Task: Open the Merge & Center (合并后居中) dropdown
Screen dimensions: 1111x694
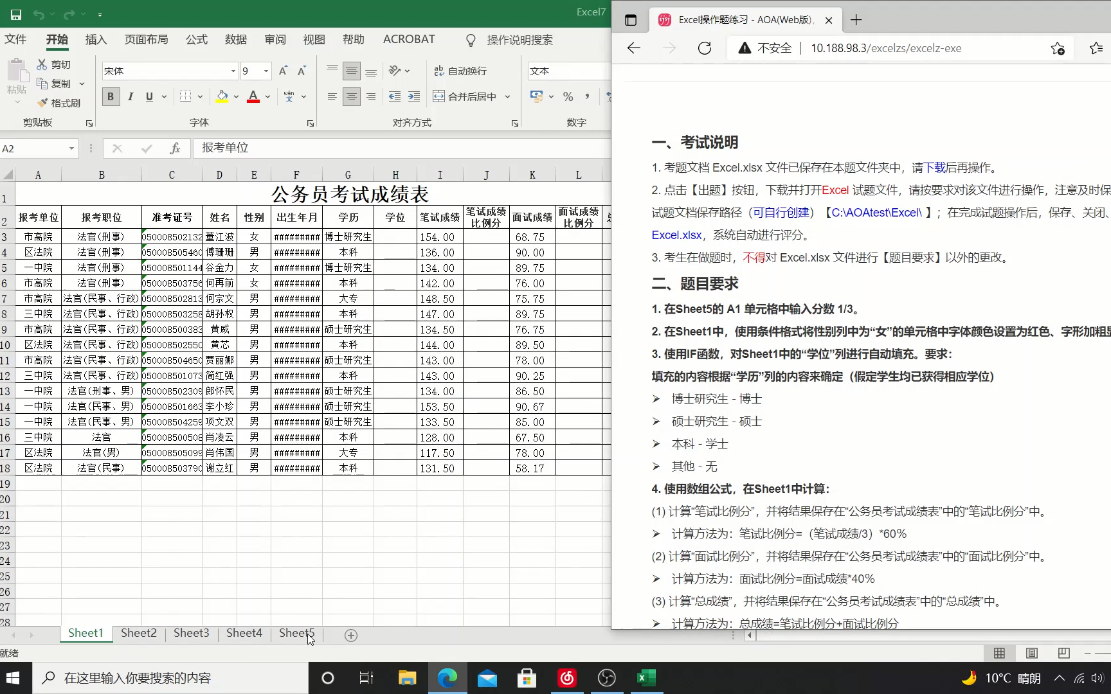Action: coord(507,96)
